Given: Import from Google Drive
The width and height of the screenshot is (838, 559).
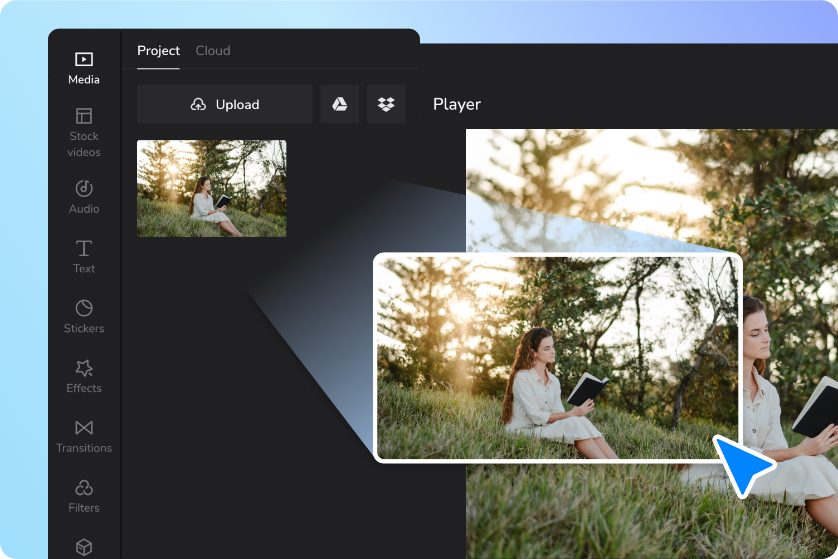Looking at the screenshot, I should click(340, 104).
